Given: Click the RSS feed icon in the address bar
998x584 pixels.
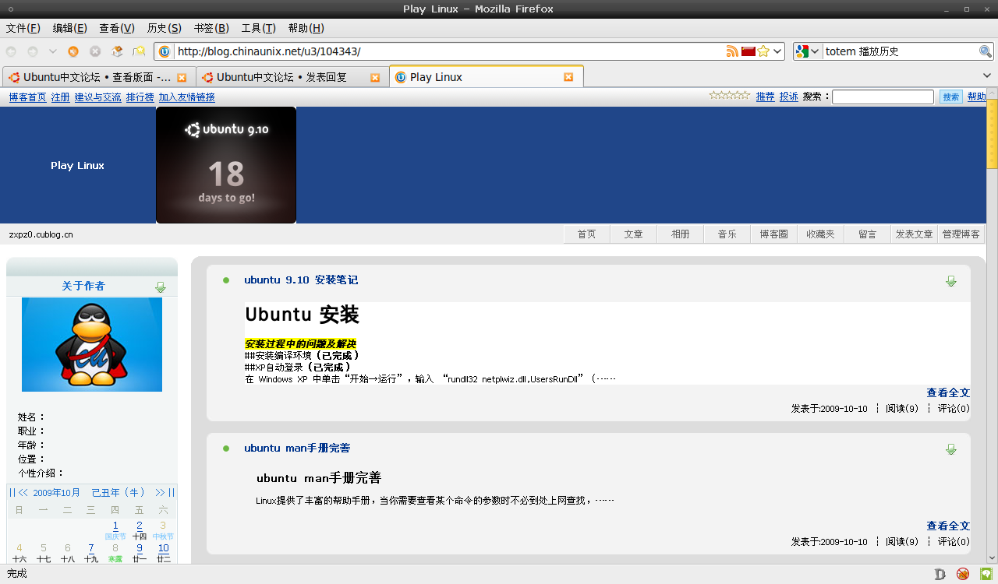Looking at the screenshot, I should pyautogui.click(x=732, y=51).
